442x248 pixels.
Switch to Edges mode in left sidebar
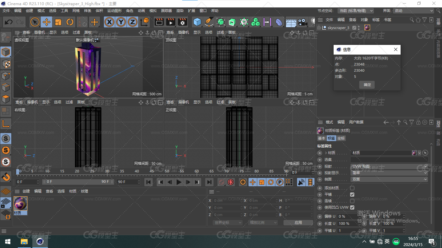coord(6,87)
